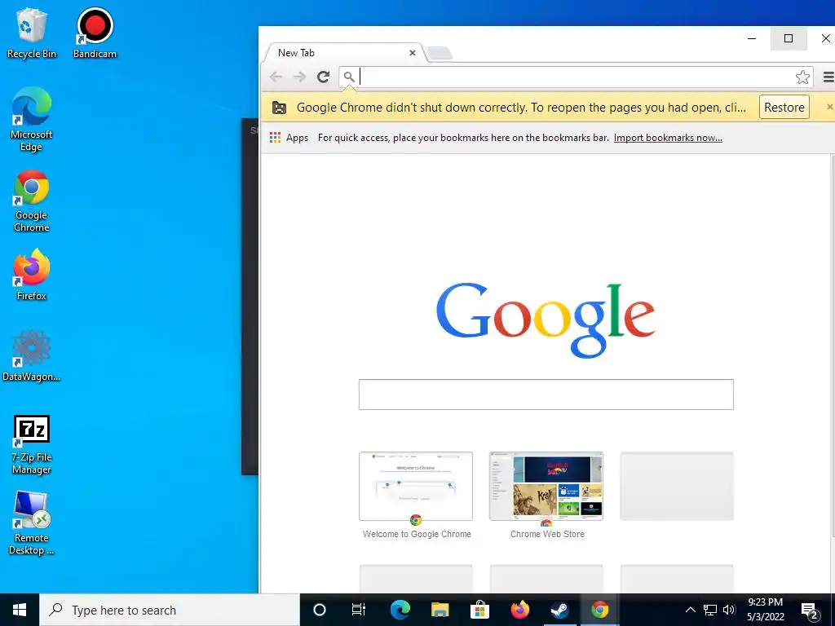This screenshot has height=626, width=835.
Task: Click Chrome's forward navigation arrow
Action: point(299,77)
